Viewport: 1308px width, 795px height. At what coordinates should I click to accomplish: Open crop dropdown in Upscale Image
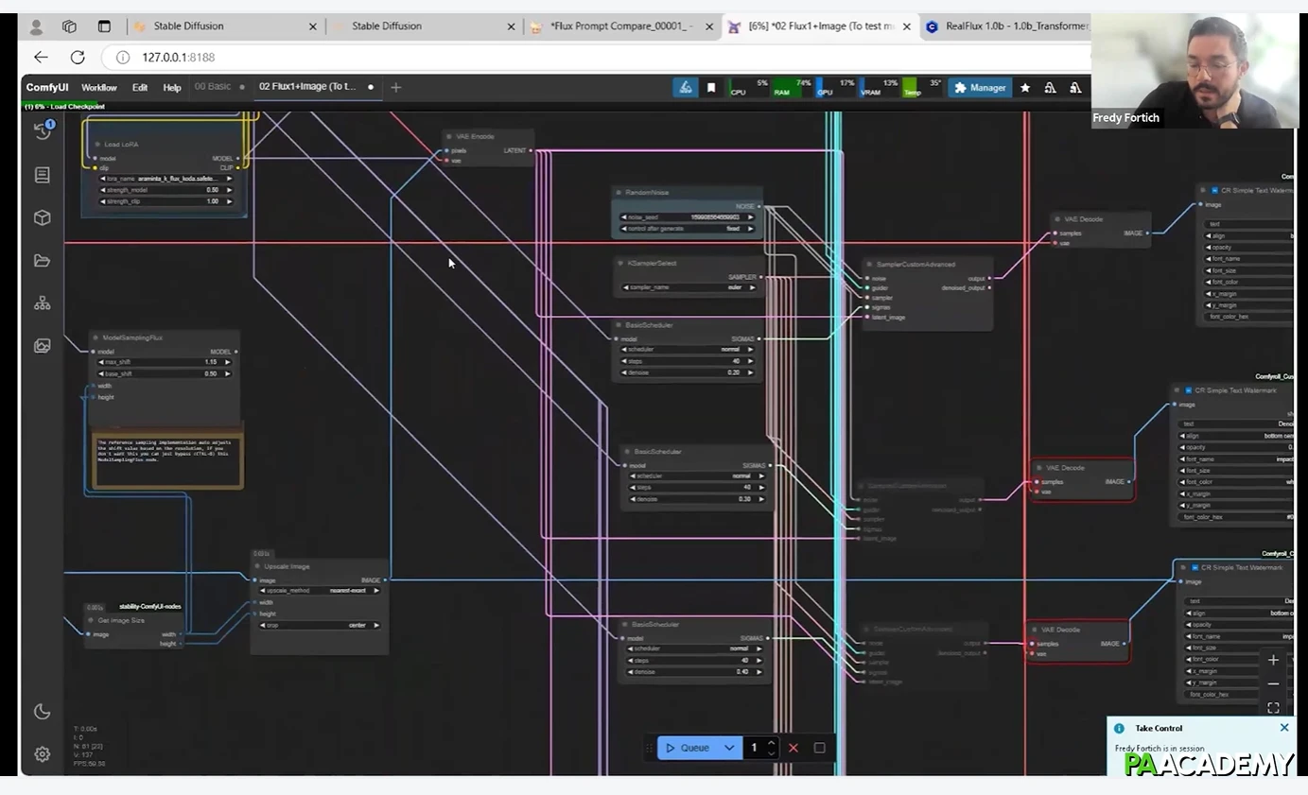[320, 625]
